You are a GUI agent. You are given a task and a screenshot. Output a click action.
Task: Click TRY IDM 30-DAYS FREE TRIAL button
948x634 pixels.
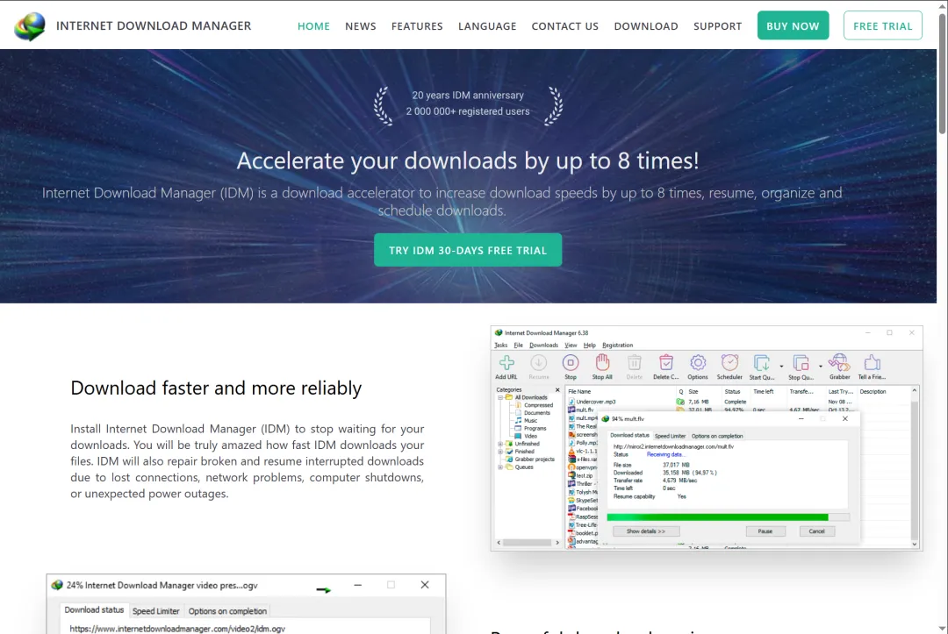[x=467, y=250]
